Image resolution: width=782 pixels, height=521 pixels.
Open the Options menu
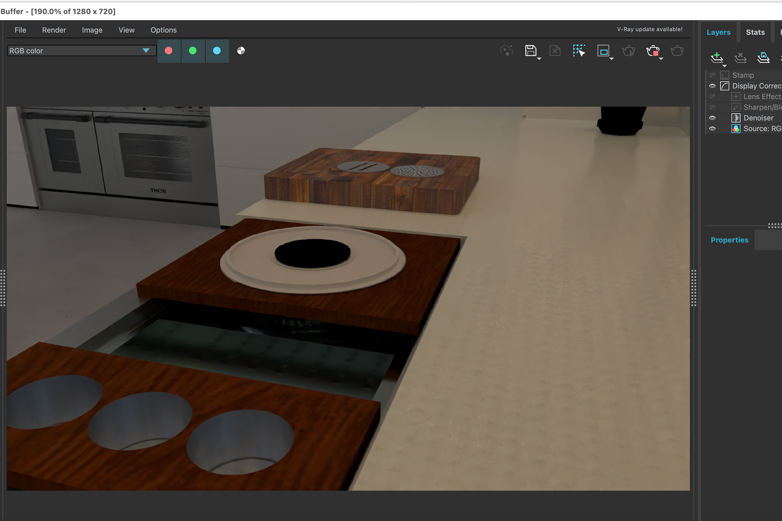(163, 30)
